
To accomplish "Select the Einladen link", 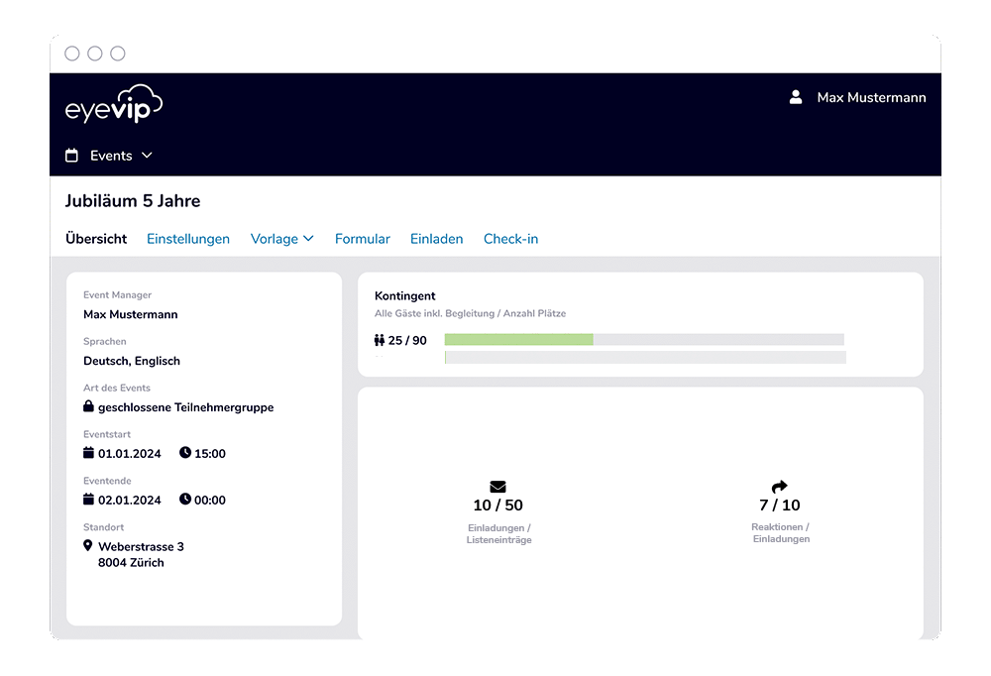I will pos(436,239).
